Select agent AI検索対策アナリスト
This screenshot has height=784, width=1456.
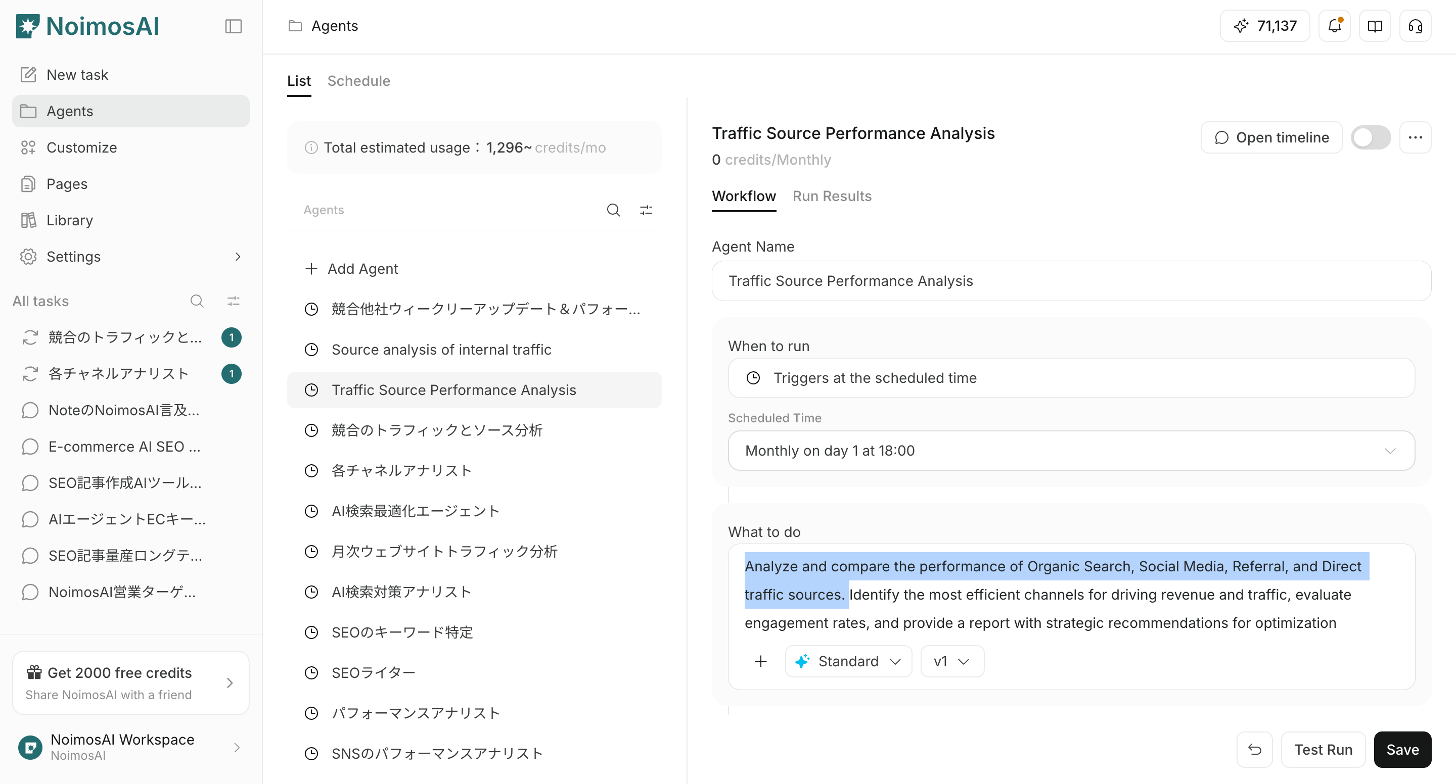[x=474, y=592]
